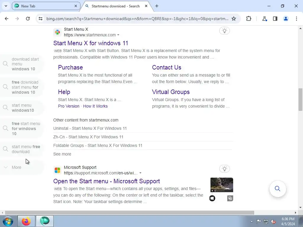
Task: Click the Start Menu X site favicon
Action: click(57, 32)
